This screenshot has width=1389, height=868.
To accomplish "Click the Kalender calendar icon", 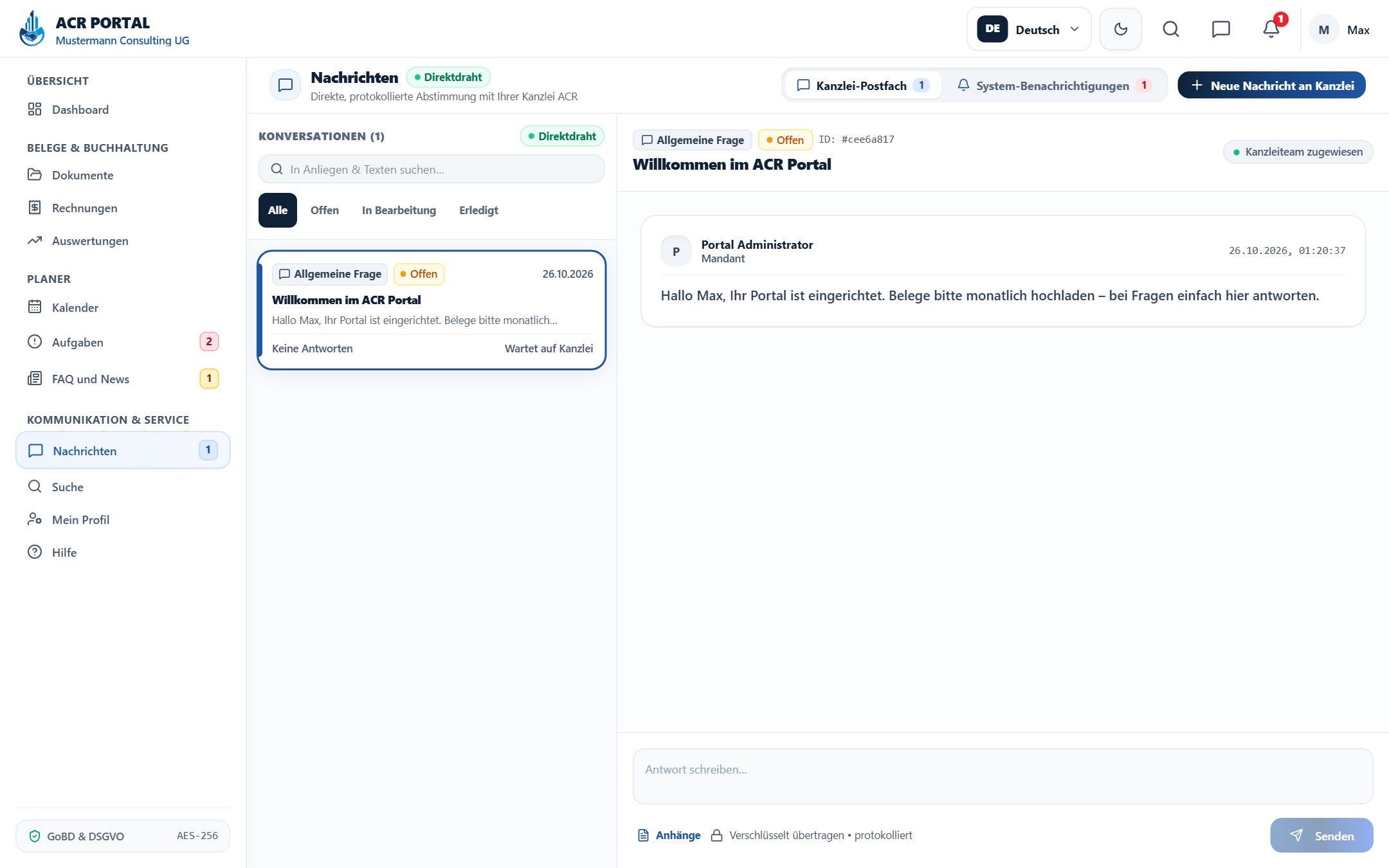I will [35, 307].
